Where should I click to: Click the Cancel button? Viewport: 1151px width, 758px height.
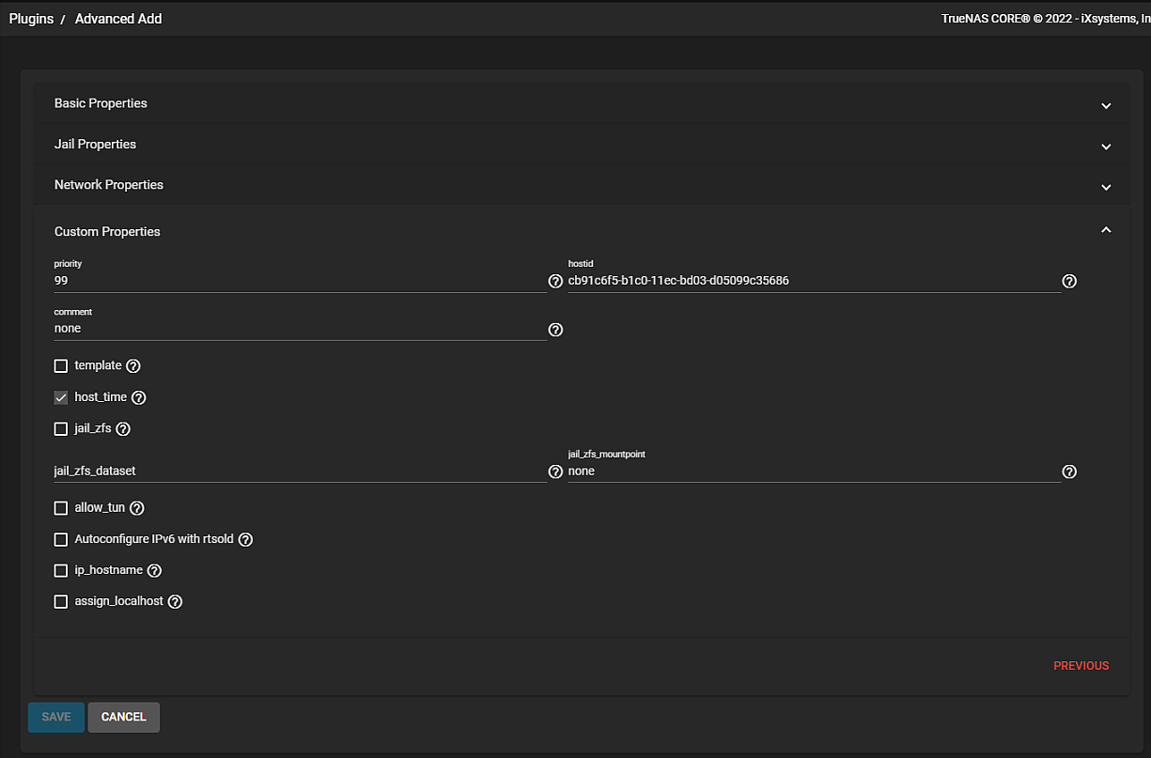click(124, 717)
